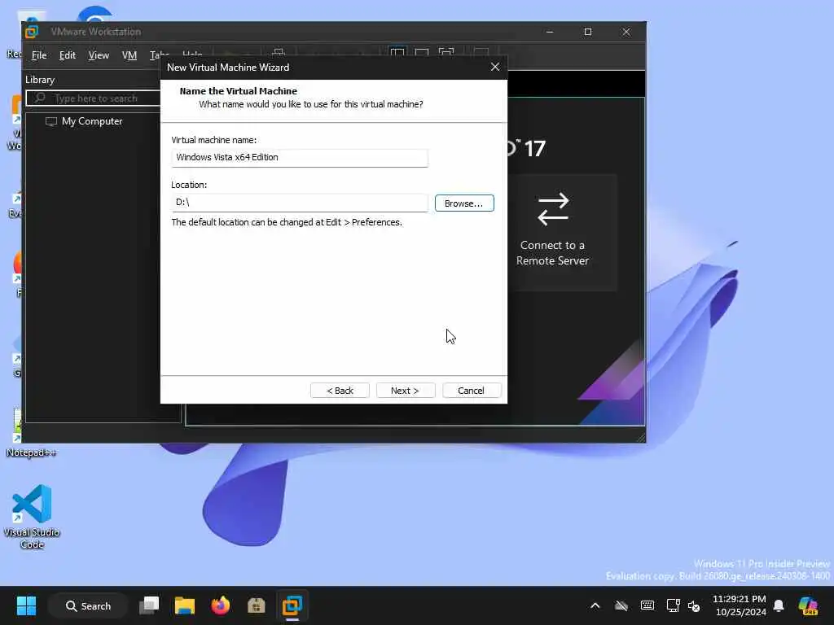Screen dimensions: 834x625
Task: Open the File menu in VMware Workstation
Action: coord(39,55)
